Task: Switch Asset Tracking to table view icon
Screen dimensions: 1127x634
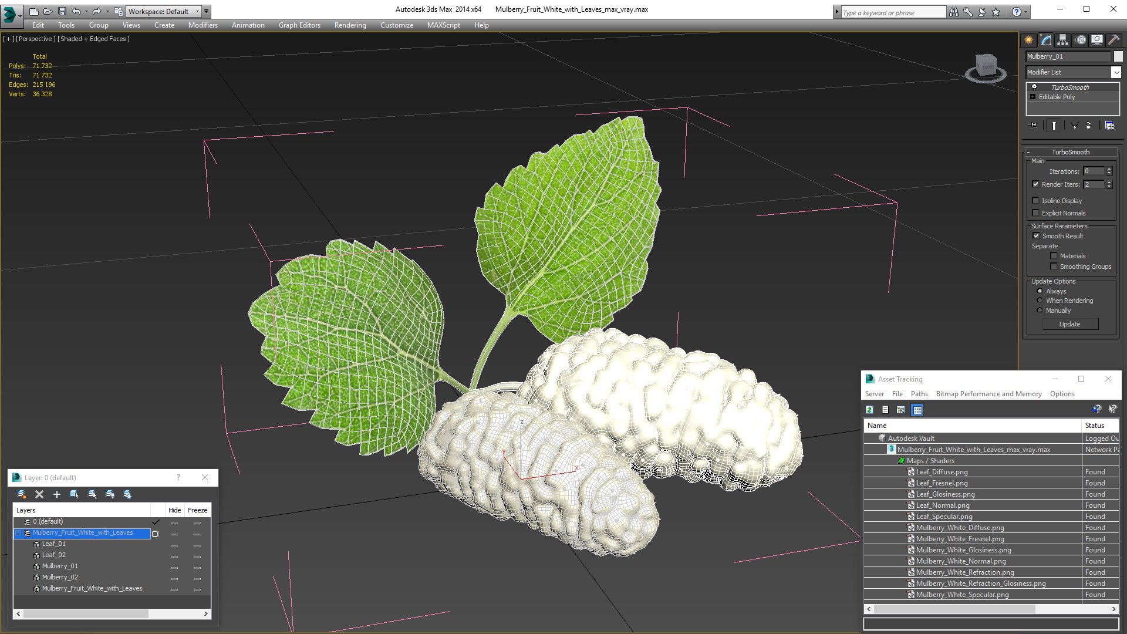Action: pos(917,410)
